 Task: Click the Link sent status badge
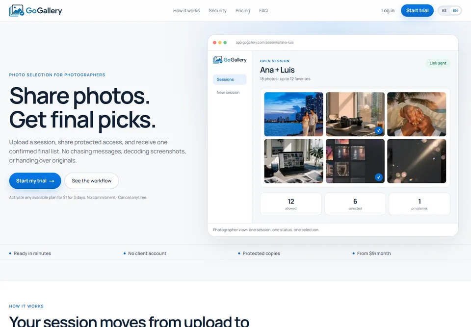(x=438, y=63)
